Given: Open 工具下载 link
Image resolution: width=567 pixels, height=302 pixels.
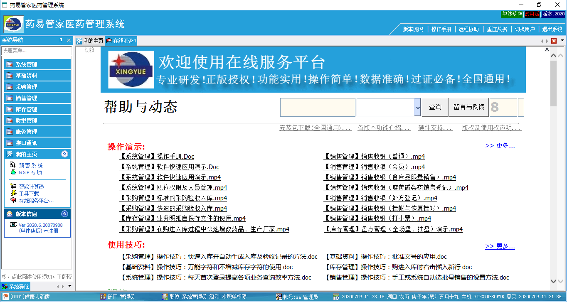Looking at the screenshot, I should [29, 194].
